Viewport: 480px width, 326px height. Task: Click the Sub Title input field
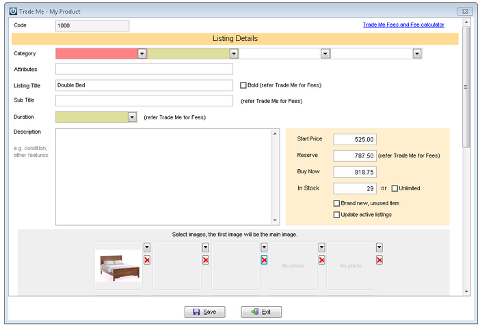point(144,101)
